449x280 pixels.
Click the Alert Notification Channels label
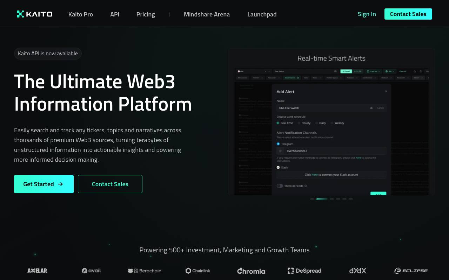click(x=296, y=133)
